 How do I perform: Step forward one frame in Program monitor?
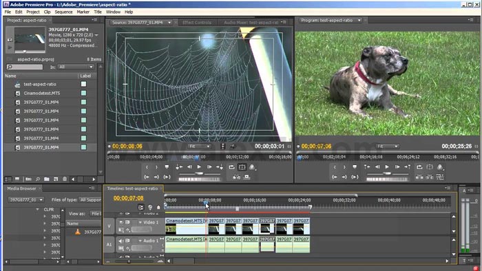397,167
